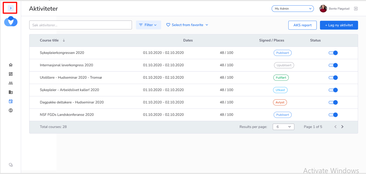Click the Signed / Places column header
Image resolution: width=366 pixels, height=174 pixels.
[272, 40]
